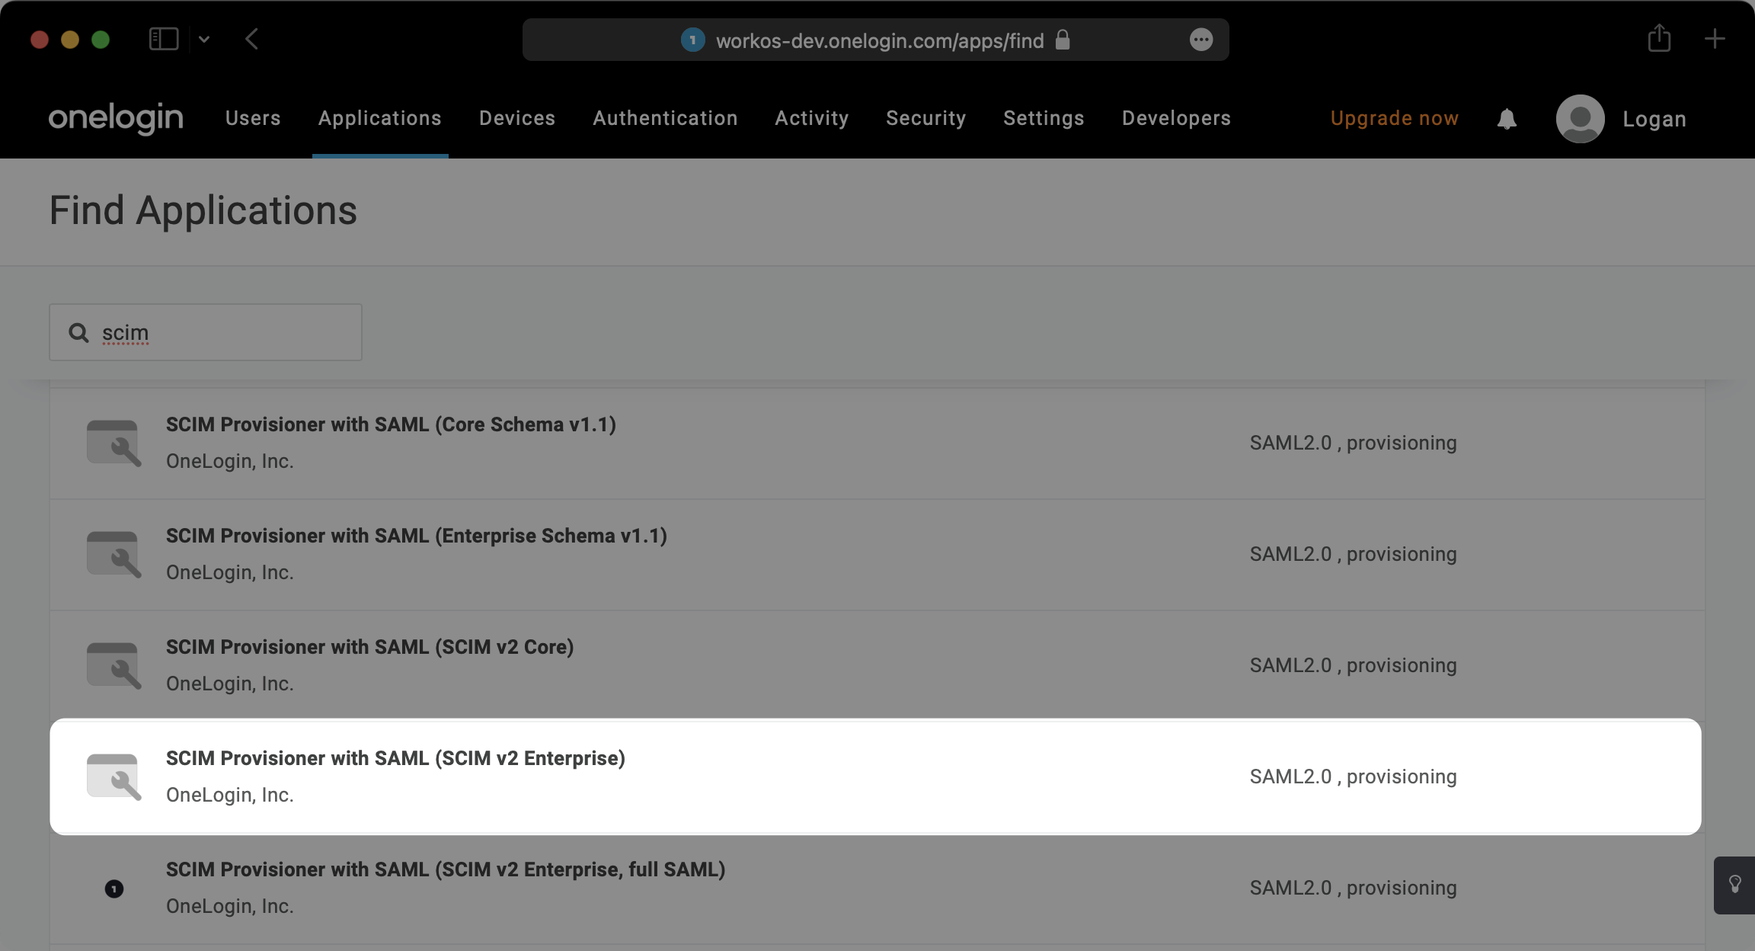The height and width of the screenshot is (951, 1755).
Task: Click the share icon in the browser toolbar
Action: click(1659, 38)
